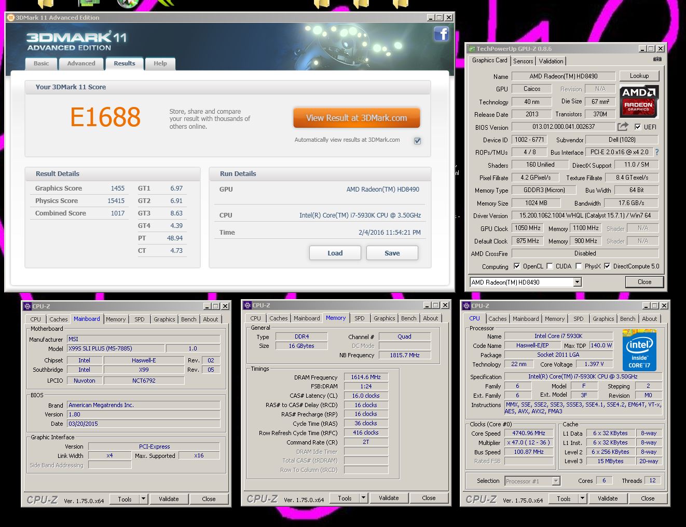Click the Bus Interface question mark icon
The height and width of the screenshot is (527, 686).
657,152
